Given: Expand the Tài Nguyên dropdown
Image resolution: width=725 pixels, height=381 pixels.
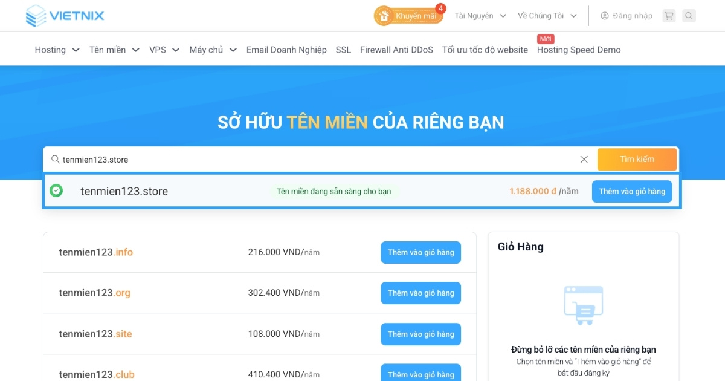Looking at the screenshot, I should [x=480, y=15].
